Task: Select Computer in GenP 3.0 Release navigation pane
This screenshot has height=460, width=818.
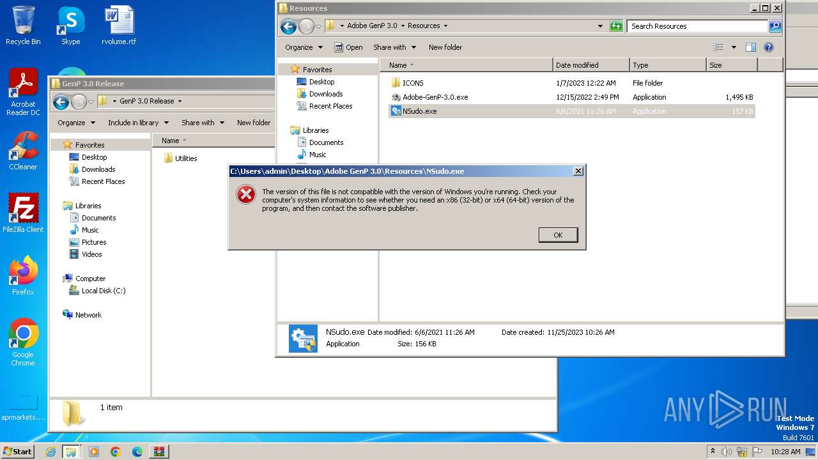Action: pos(90,279)
